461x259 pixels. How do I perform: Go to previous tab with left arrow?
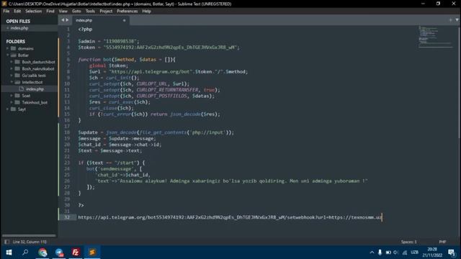tap(63, 20)
